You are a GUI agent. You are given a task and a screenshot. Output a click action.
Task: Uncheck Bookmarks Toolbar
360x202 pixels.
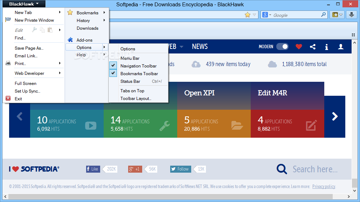138,74
